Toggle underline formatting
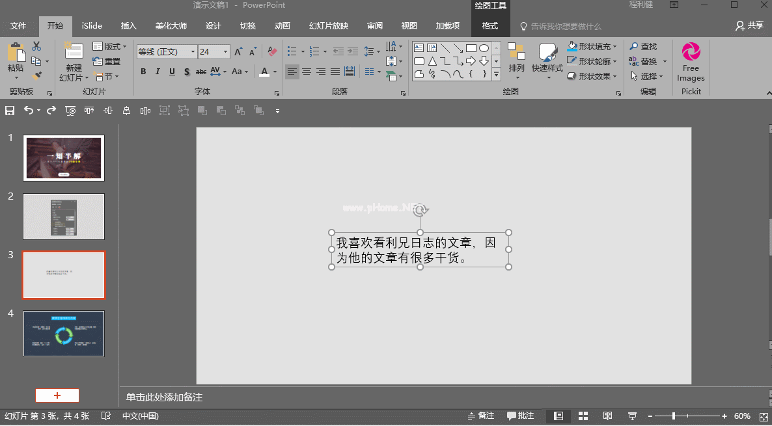The height and width of the screenshot is (426, 772). pyautogui.click(x=172, y=72)
